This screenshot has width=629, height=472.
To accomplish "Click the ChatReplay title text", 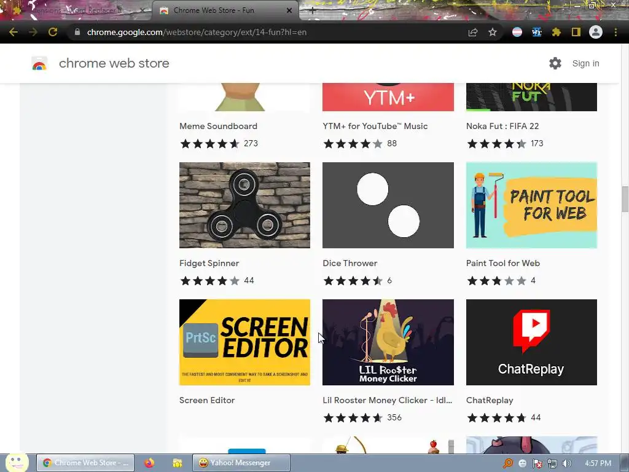I will (x=490, y=400).
